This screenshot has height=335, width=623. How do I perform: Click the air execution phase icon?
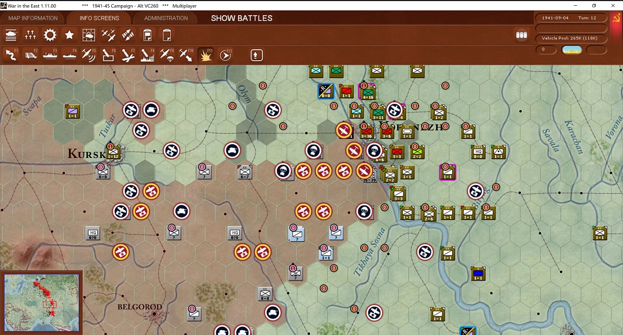[x=127, y=35]
